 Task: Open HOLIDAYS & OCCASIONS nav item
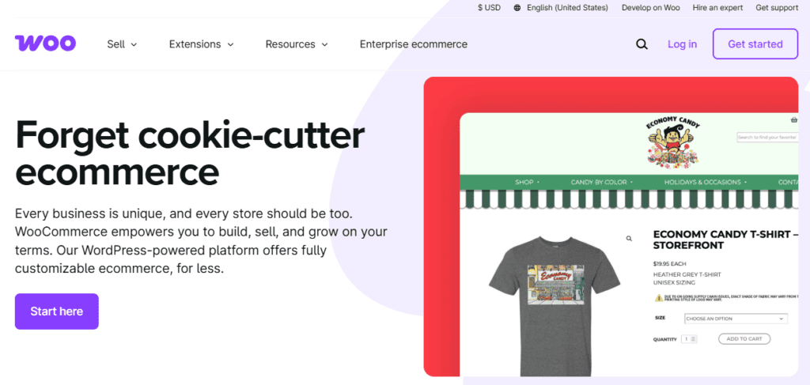[705, 182]
